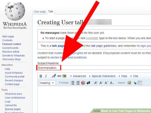
Task: Click the Wikipedia globe logo
Action: [15, 11]
